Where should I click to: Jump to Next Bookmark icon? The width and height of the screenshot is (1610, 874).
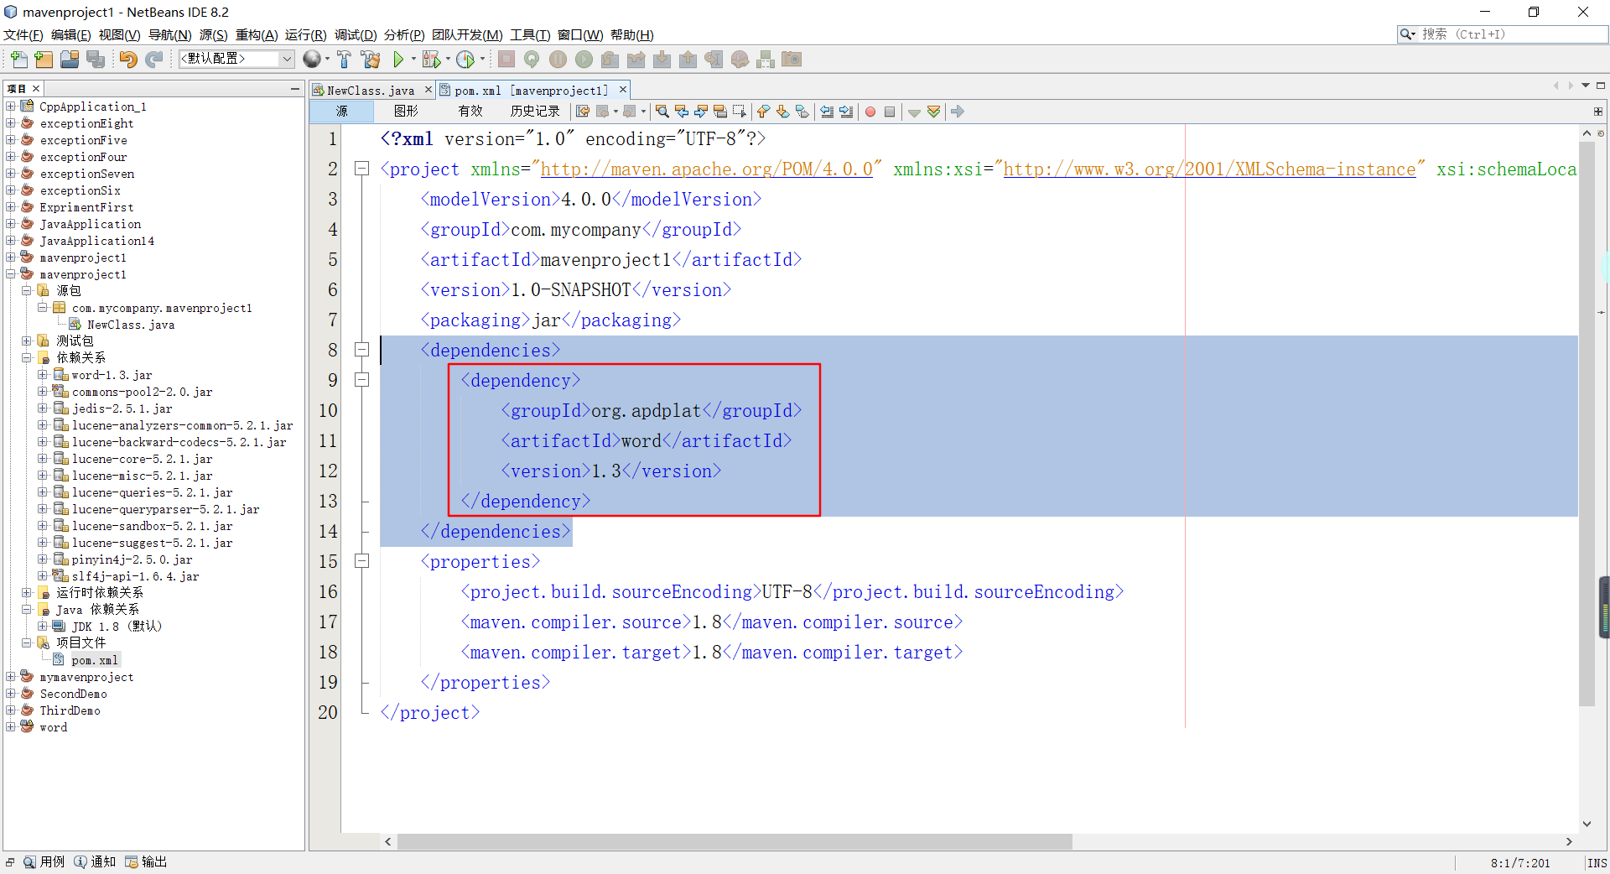click(782, 112)
